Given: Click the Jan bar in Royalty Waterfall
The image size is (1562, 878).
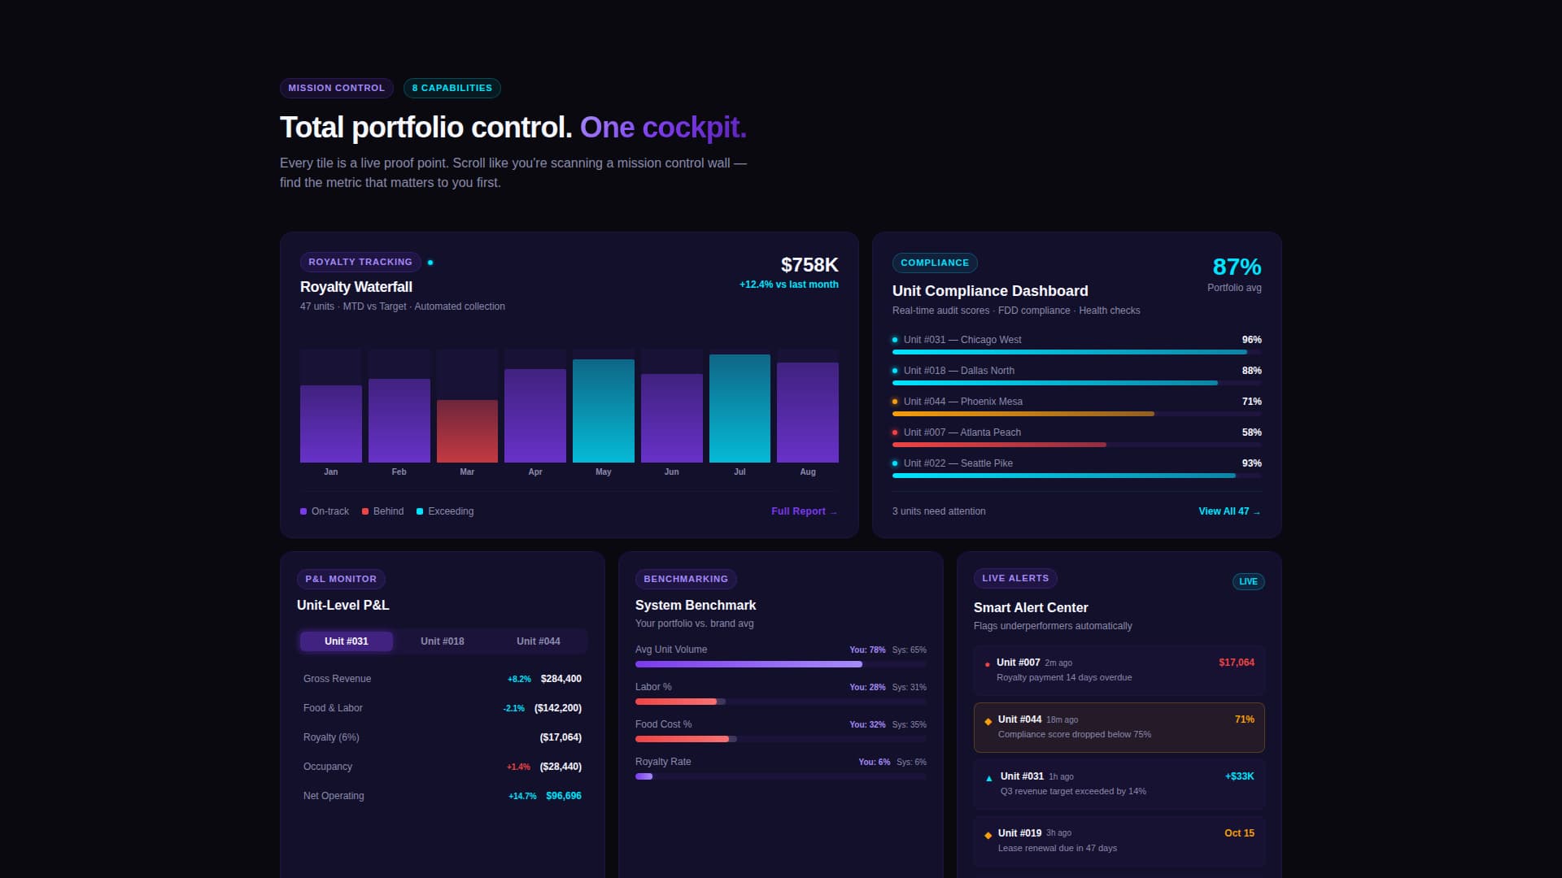Looking at the screenshot, I should [x=331, y=424].
